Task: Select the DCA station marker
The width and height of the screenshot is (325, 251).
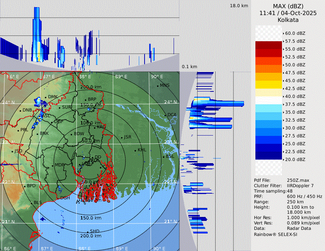Action: pos(165,115)
